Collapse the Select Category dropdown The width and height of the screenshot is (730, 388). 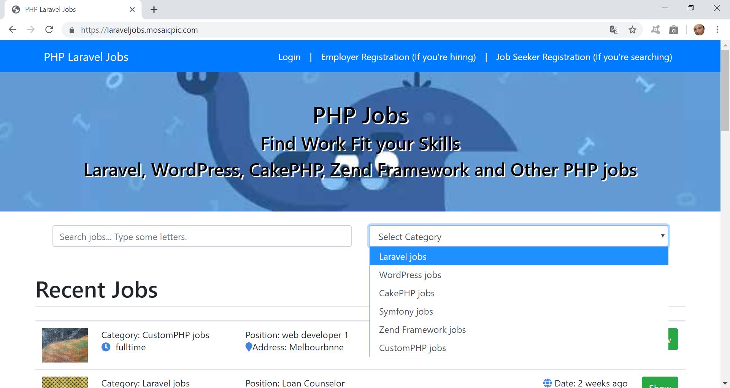point(519,236)
